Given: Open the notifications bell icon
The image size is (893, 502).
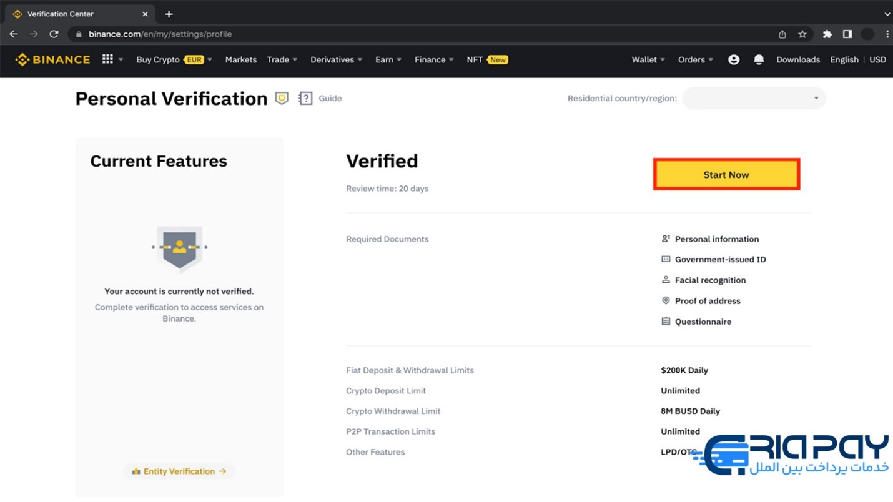Looking at the screenshot, I should pos(759,59).
